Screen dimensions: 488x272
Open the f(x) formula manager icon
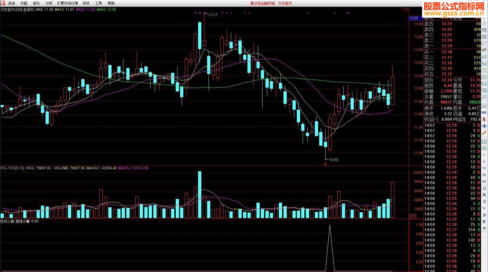(x=484, y=90)
